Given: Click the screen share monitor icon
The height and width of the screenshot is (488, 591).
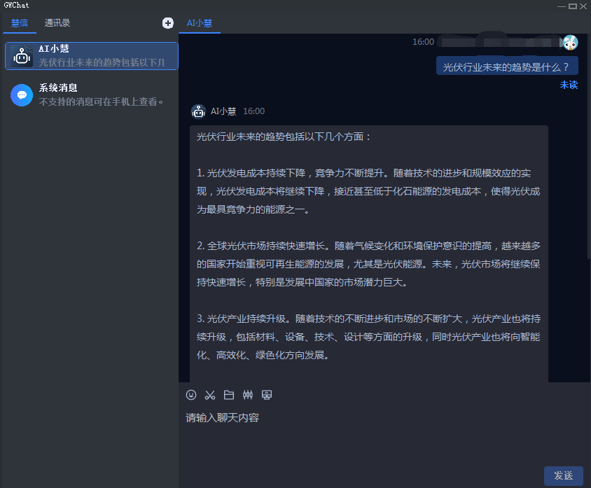Looking at the screenshot, I should pos(267,395).
